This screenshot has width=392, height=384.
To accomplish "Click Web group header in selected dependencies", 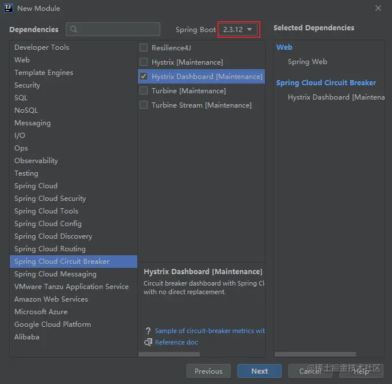I will [x=284, y=47].
